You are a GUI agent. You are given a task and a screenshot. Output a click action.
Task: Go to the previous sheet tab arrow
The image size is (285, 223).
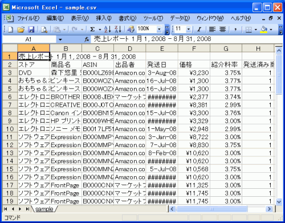coord(13,209)
